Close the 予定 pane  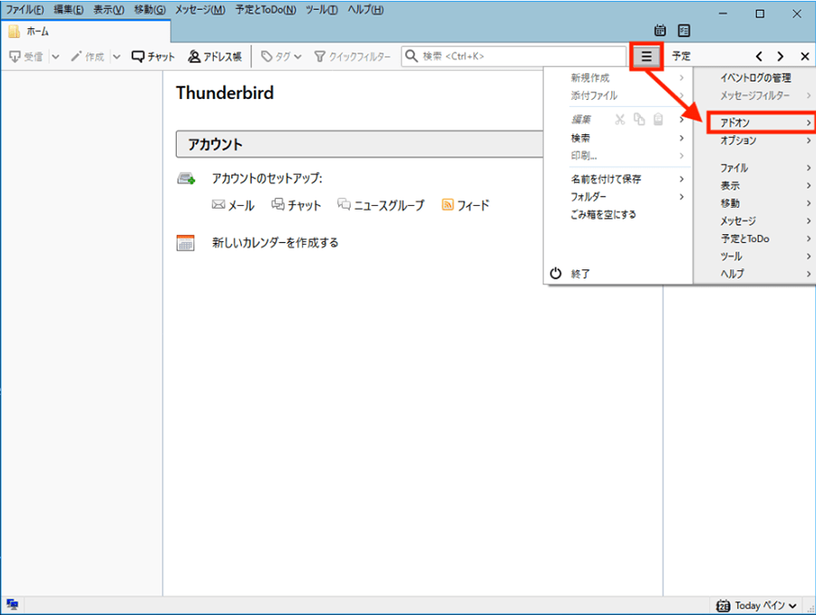point(804,56)
